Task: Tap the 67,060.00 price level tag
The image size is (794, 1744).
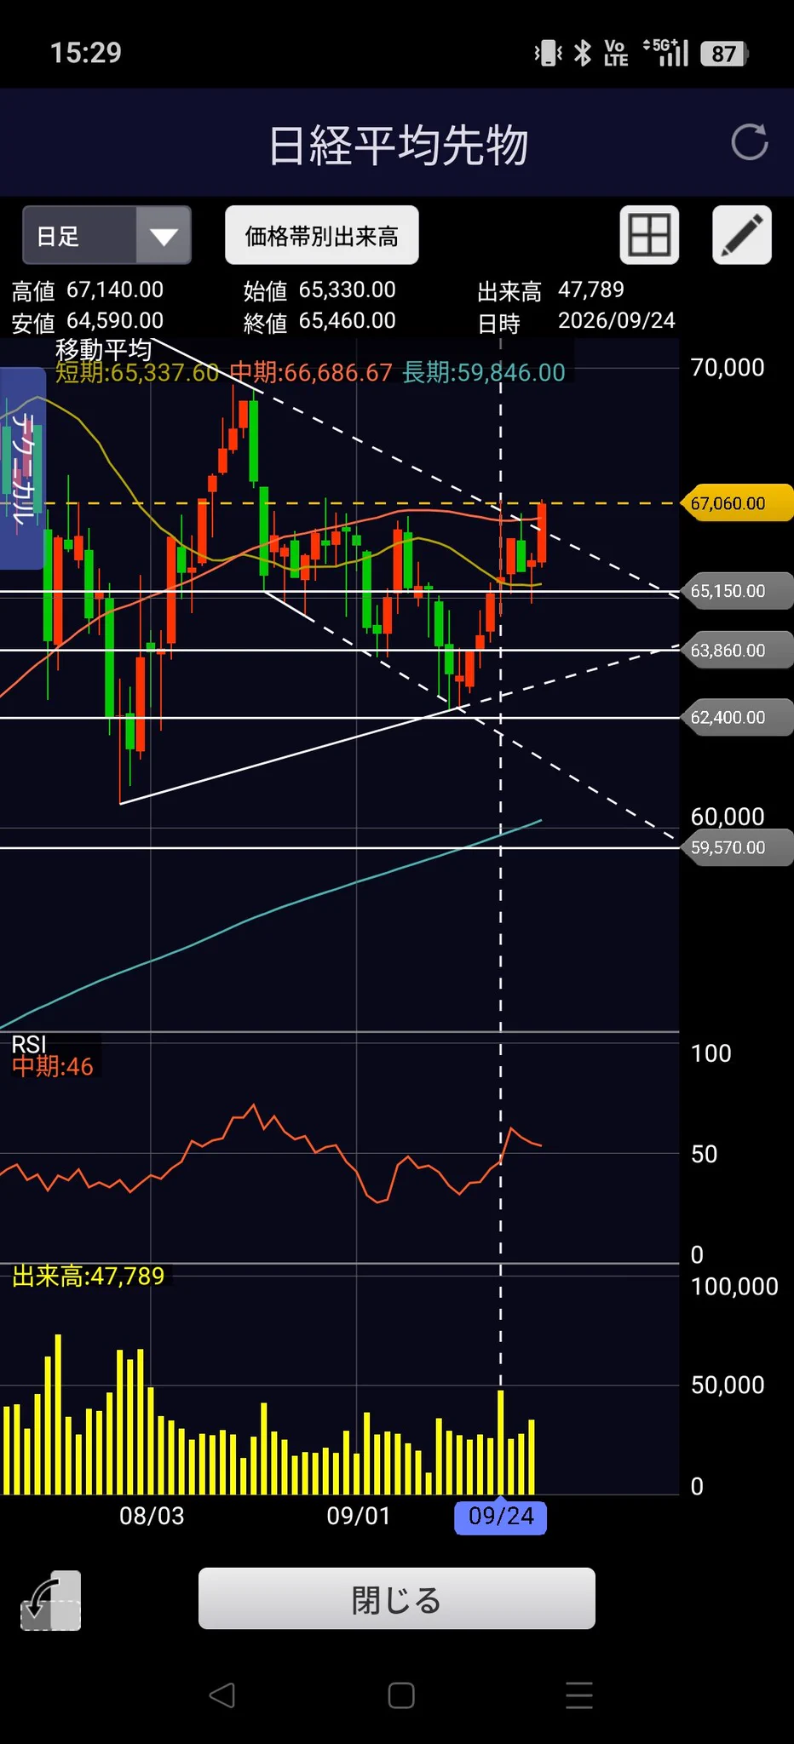Action: click(x=737, y=503)
